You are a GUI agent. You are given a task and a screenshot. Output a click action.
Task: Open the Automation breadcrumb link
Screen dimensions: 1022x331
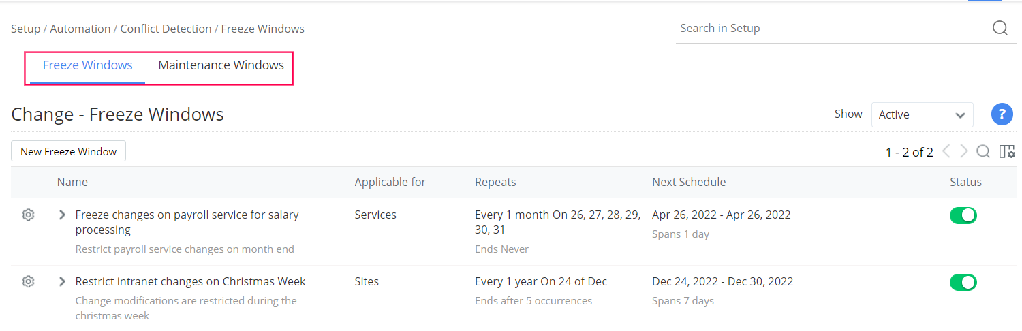(80, 29)
